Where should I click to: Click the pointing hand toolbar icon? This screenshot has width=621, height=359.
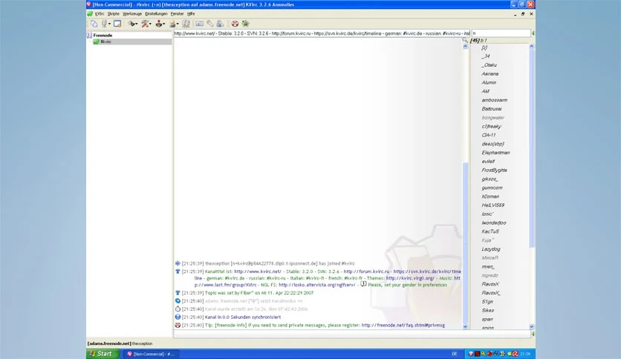(x=131, y=24)
